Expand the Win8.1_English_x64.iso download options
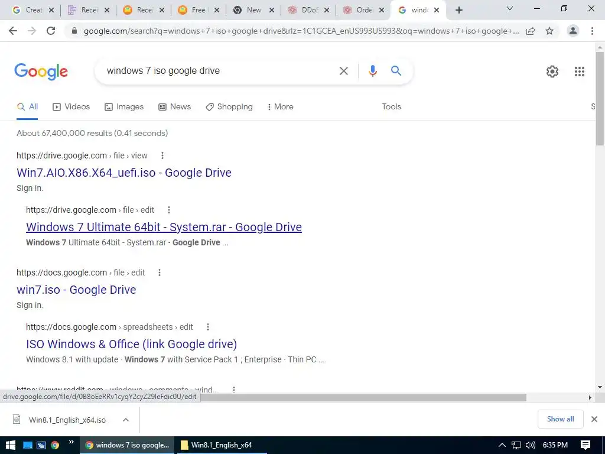Viewport: 605px width, 454px height. (126, 420)
